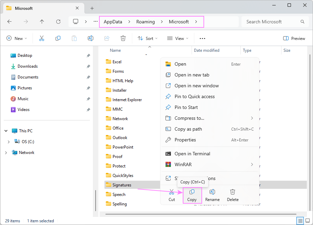Click chevron after Microsoft in address bar
313x225 pixels.
tap(196, 22)
